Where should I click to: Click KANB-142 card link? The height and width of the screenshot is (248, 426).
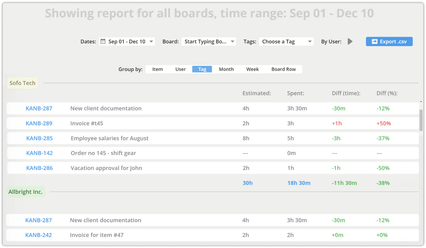[39, 153]
